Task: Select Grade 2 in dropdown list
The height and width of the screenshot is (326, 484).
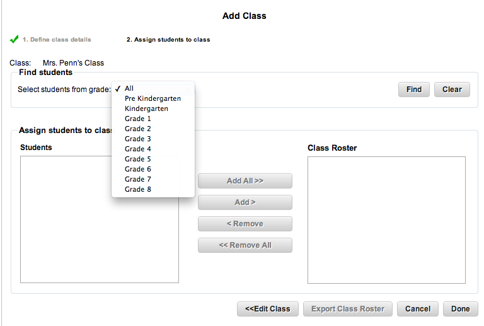Action: (138, 129)
